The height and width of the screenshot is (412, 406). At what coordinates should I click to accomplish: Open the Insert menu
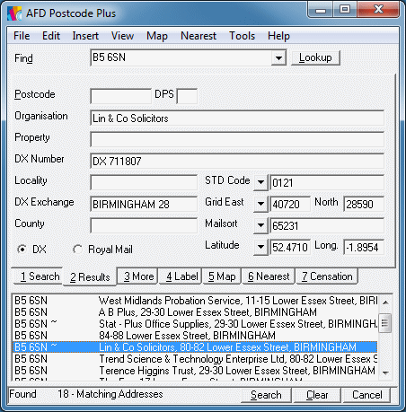coord(85,36)
